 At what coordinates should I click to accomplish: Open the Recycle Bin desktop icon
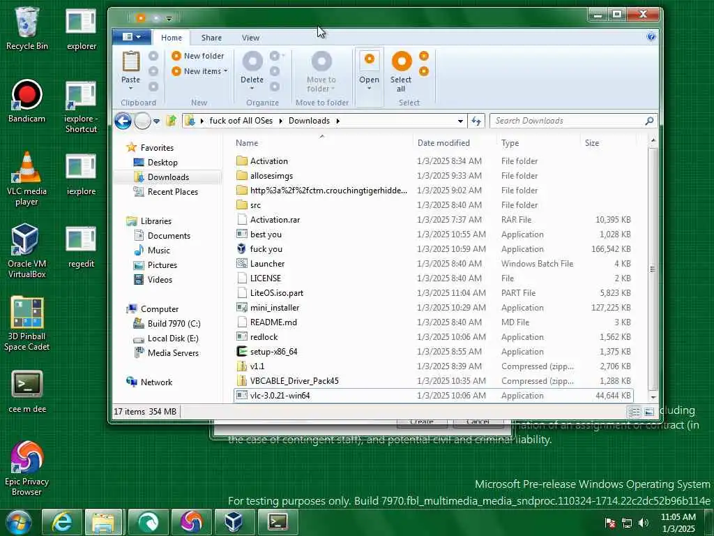pos(27,28)
